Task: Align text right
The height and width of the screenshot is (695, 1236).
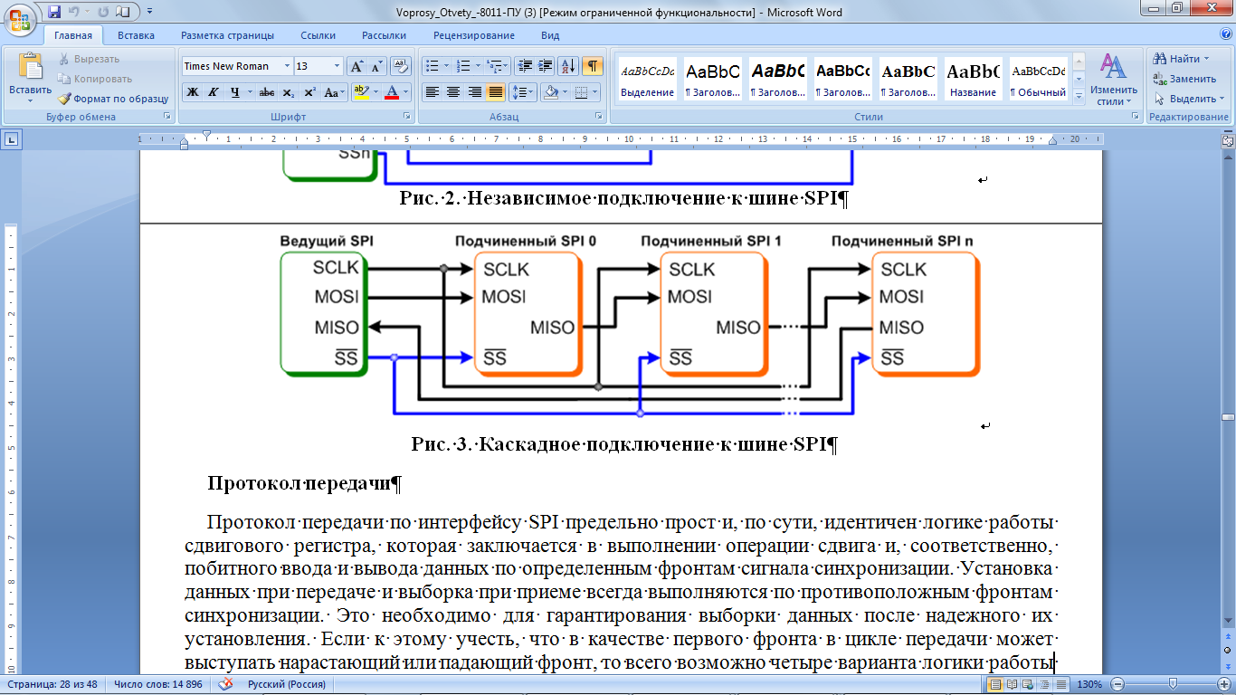Action: point(474,91)
